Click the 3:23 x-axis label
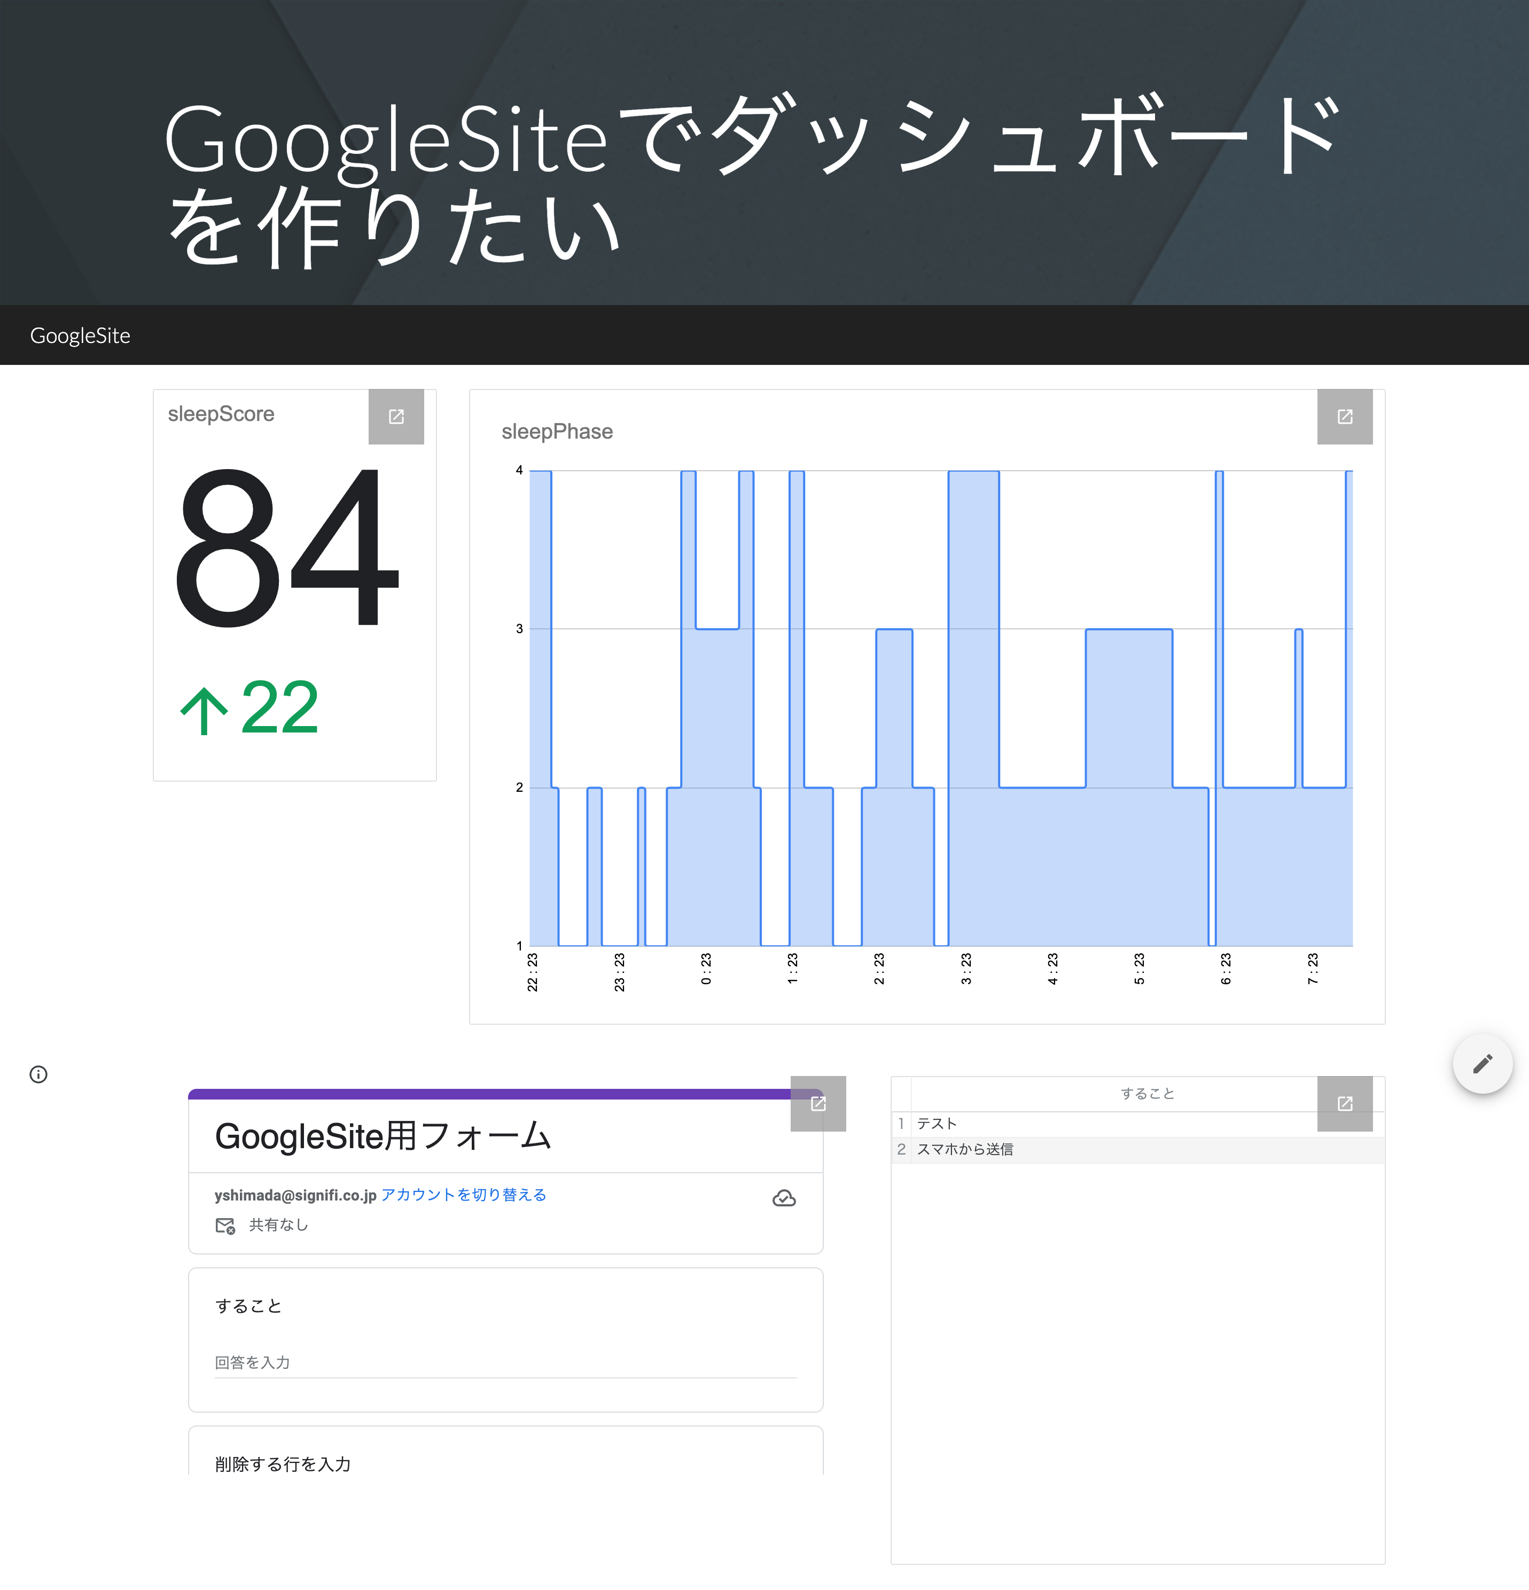Screen dimensions: 1529x1590 [x=966, y=969]
